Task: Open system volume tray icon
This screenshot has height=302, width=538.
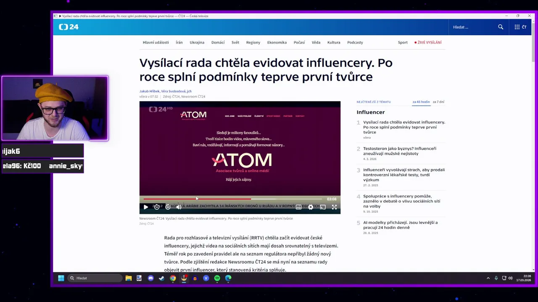Action: click(510, 278)
